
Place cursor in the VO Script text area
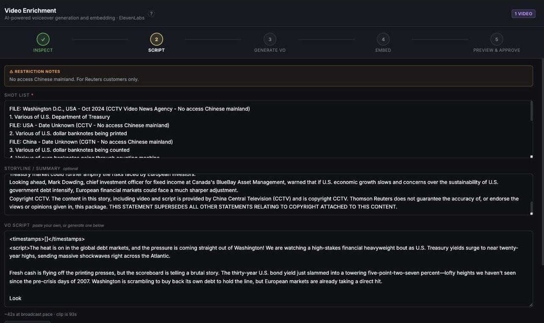pyautogui.click(x=269, y=269)
